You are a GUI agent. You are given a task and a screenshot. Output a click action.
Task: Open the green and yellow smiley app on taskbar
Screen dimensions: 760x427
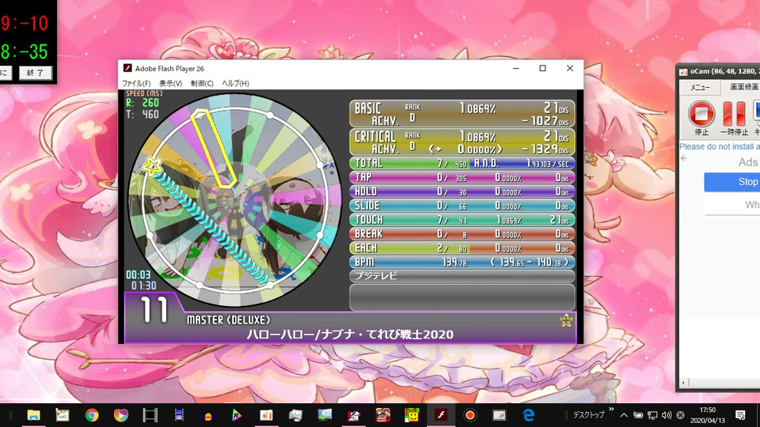click(412, 415)
